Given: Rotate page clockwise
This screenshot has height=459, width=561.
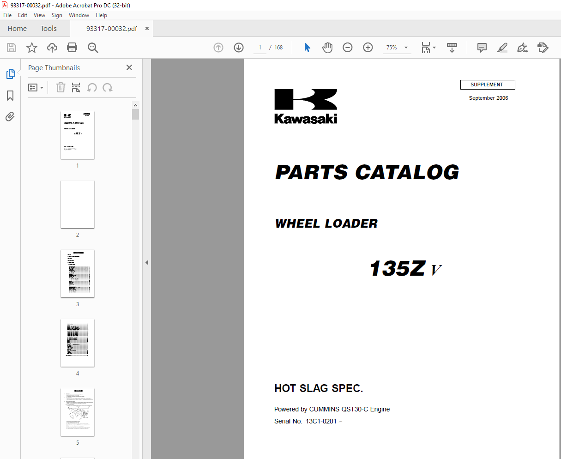Looking at the screenshot, I should coord(108,87).
